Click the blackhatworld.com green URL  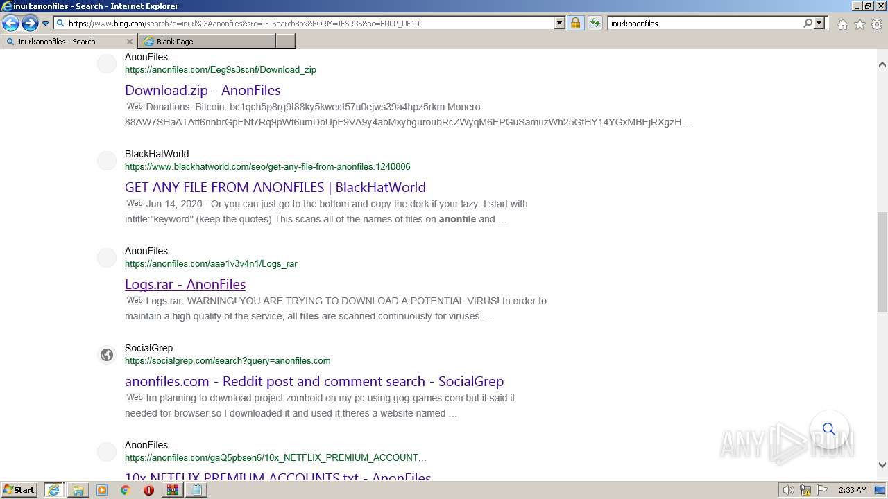coord(268,166)
